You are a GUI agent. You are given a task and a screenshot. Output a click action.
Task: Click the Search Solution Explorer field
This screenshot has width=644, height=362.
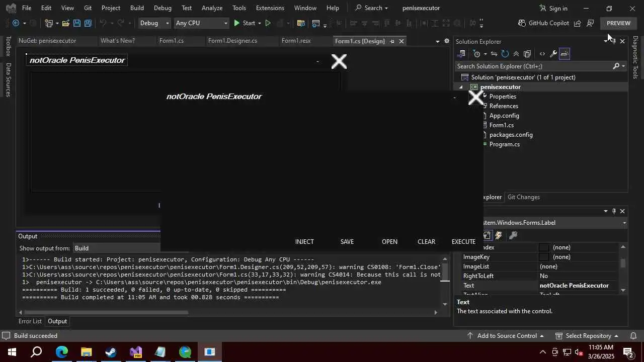click(x=533, y=66)
